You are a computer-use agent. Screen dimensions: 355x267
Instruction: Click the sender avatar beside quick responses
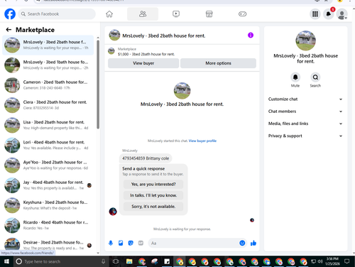113,211
